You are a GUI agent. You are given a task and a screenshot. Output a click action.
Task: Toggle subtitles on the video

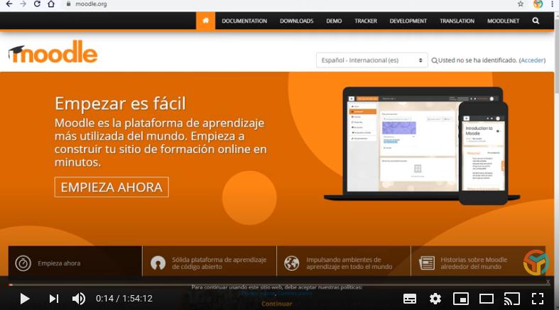point(410,299)
